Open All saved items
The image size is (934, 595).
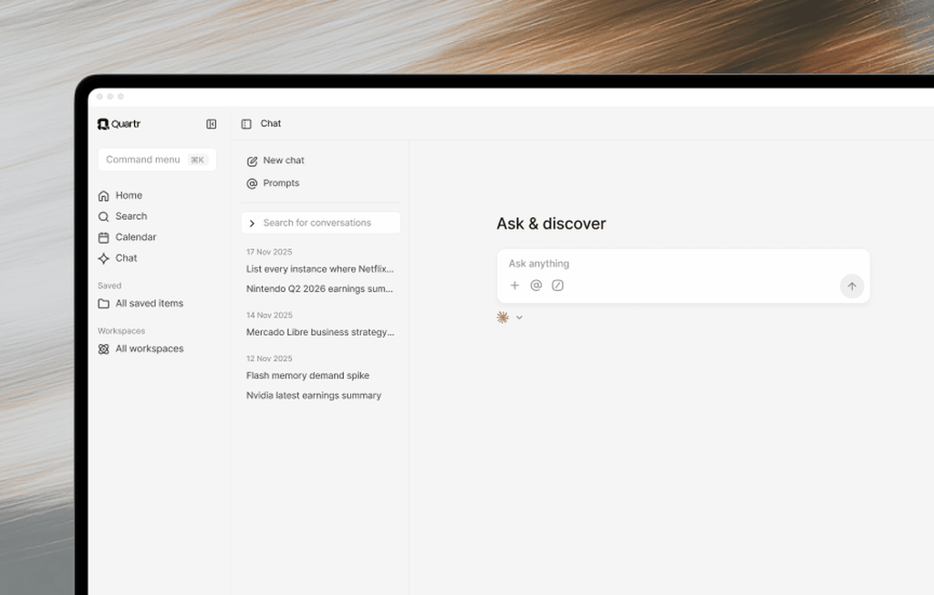point(150,304)
